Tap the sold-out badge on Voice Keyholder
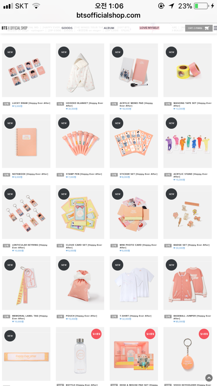The image size is (217, 386). point(204,334)
